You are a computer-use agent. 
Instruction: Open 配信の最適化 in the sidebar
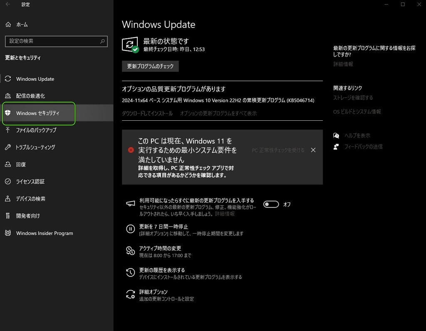tap(57, 96)
